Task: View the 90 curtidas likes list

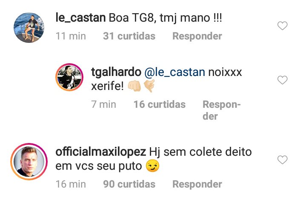Action: click(129, 184)
